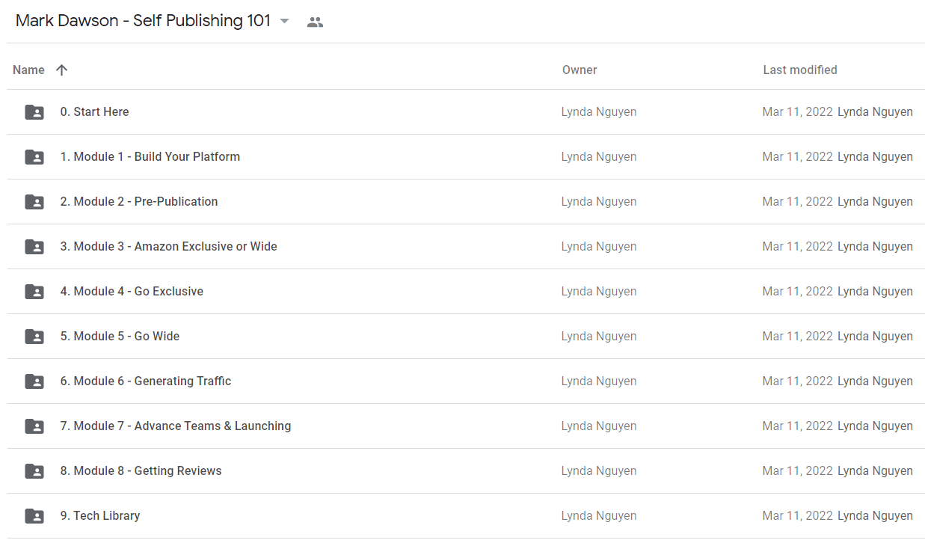Click Lynda Nguyen owner in the Start Here row

(599, 112)
